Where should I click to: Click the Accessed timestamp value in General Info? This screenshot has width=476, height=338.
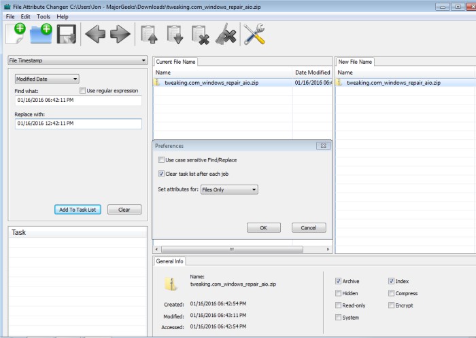(218, 326)
